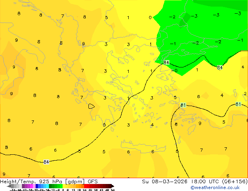Screen dimensions: 248x191
Task: Click the -0 temperature reading in the green tip
Action: pyautogui.click(x=174, y=71)
